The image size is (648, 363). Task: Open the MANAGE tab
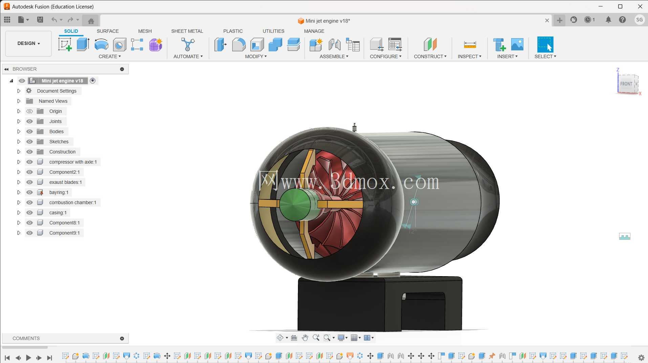(314, 31)
